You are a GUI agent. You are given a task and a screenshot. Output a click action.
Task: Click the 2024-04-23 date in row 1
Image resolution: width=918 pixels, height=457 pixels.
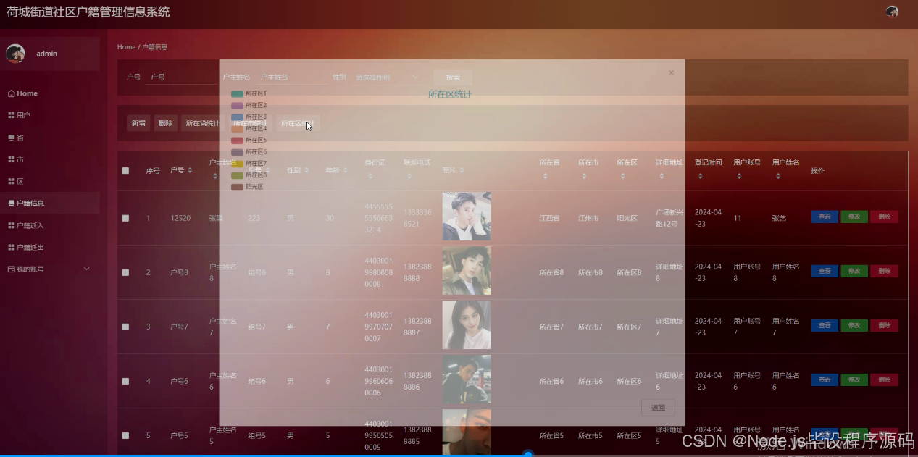pyautogui.click(x=709, y=218)
